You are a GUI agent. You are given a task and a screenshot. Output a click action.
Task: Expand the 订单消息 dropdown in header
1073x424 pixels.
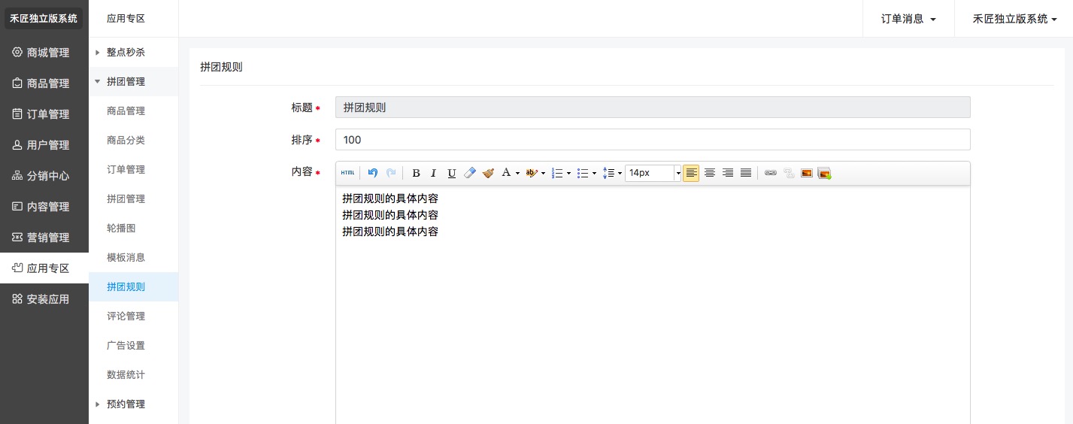click(x=908, y=19)
